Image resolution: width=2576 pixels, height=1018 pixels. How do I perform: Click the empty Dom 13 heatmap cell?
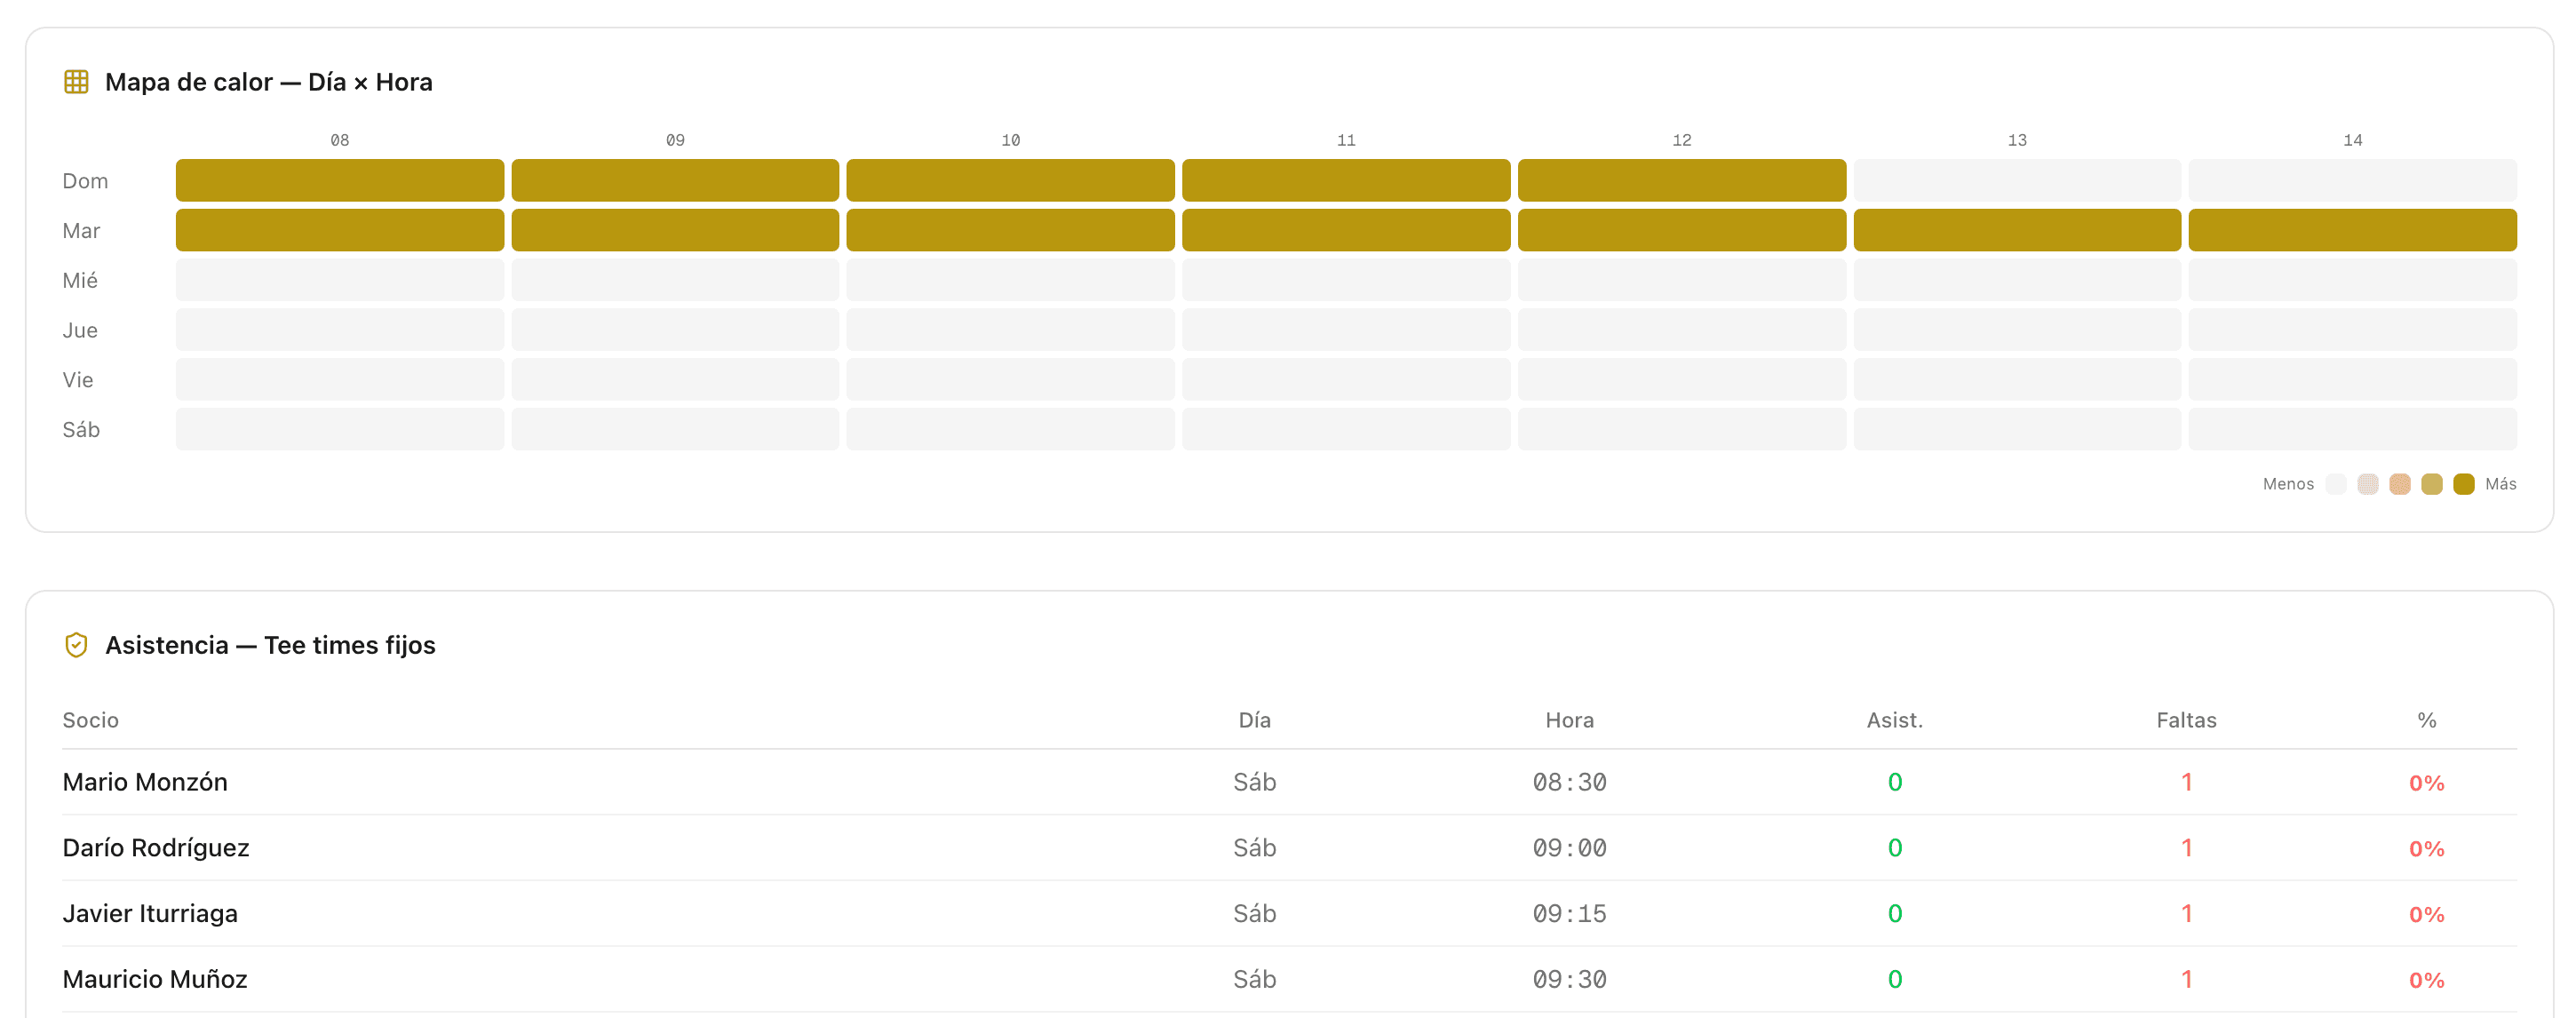point(2017,180)
